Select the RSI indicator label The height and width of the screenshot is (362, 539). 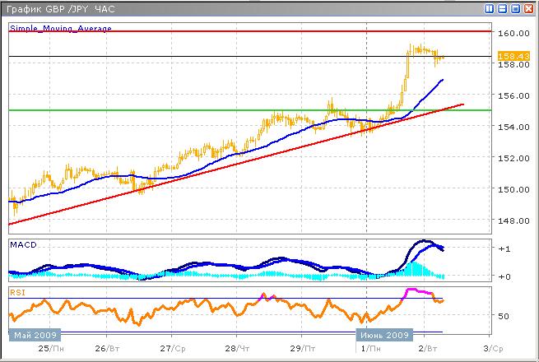point(18,290)
